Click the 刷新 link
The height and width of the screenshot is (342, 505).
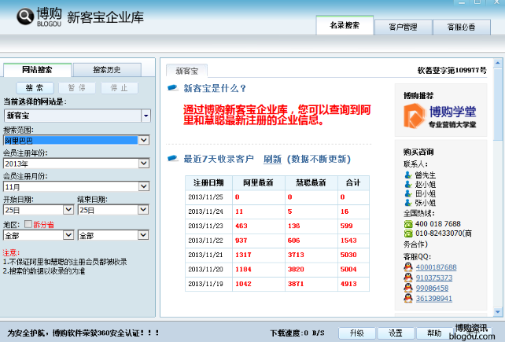(272, 159)
